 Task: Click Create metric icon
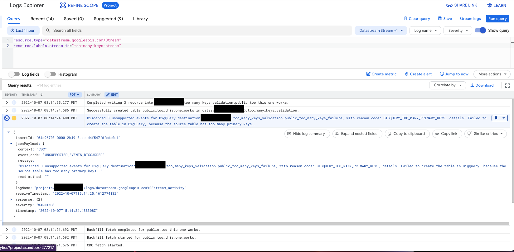click(368, 74)
